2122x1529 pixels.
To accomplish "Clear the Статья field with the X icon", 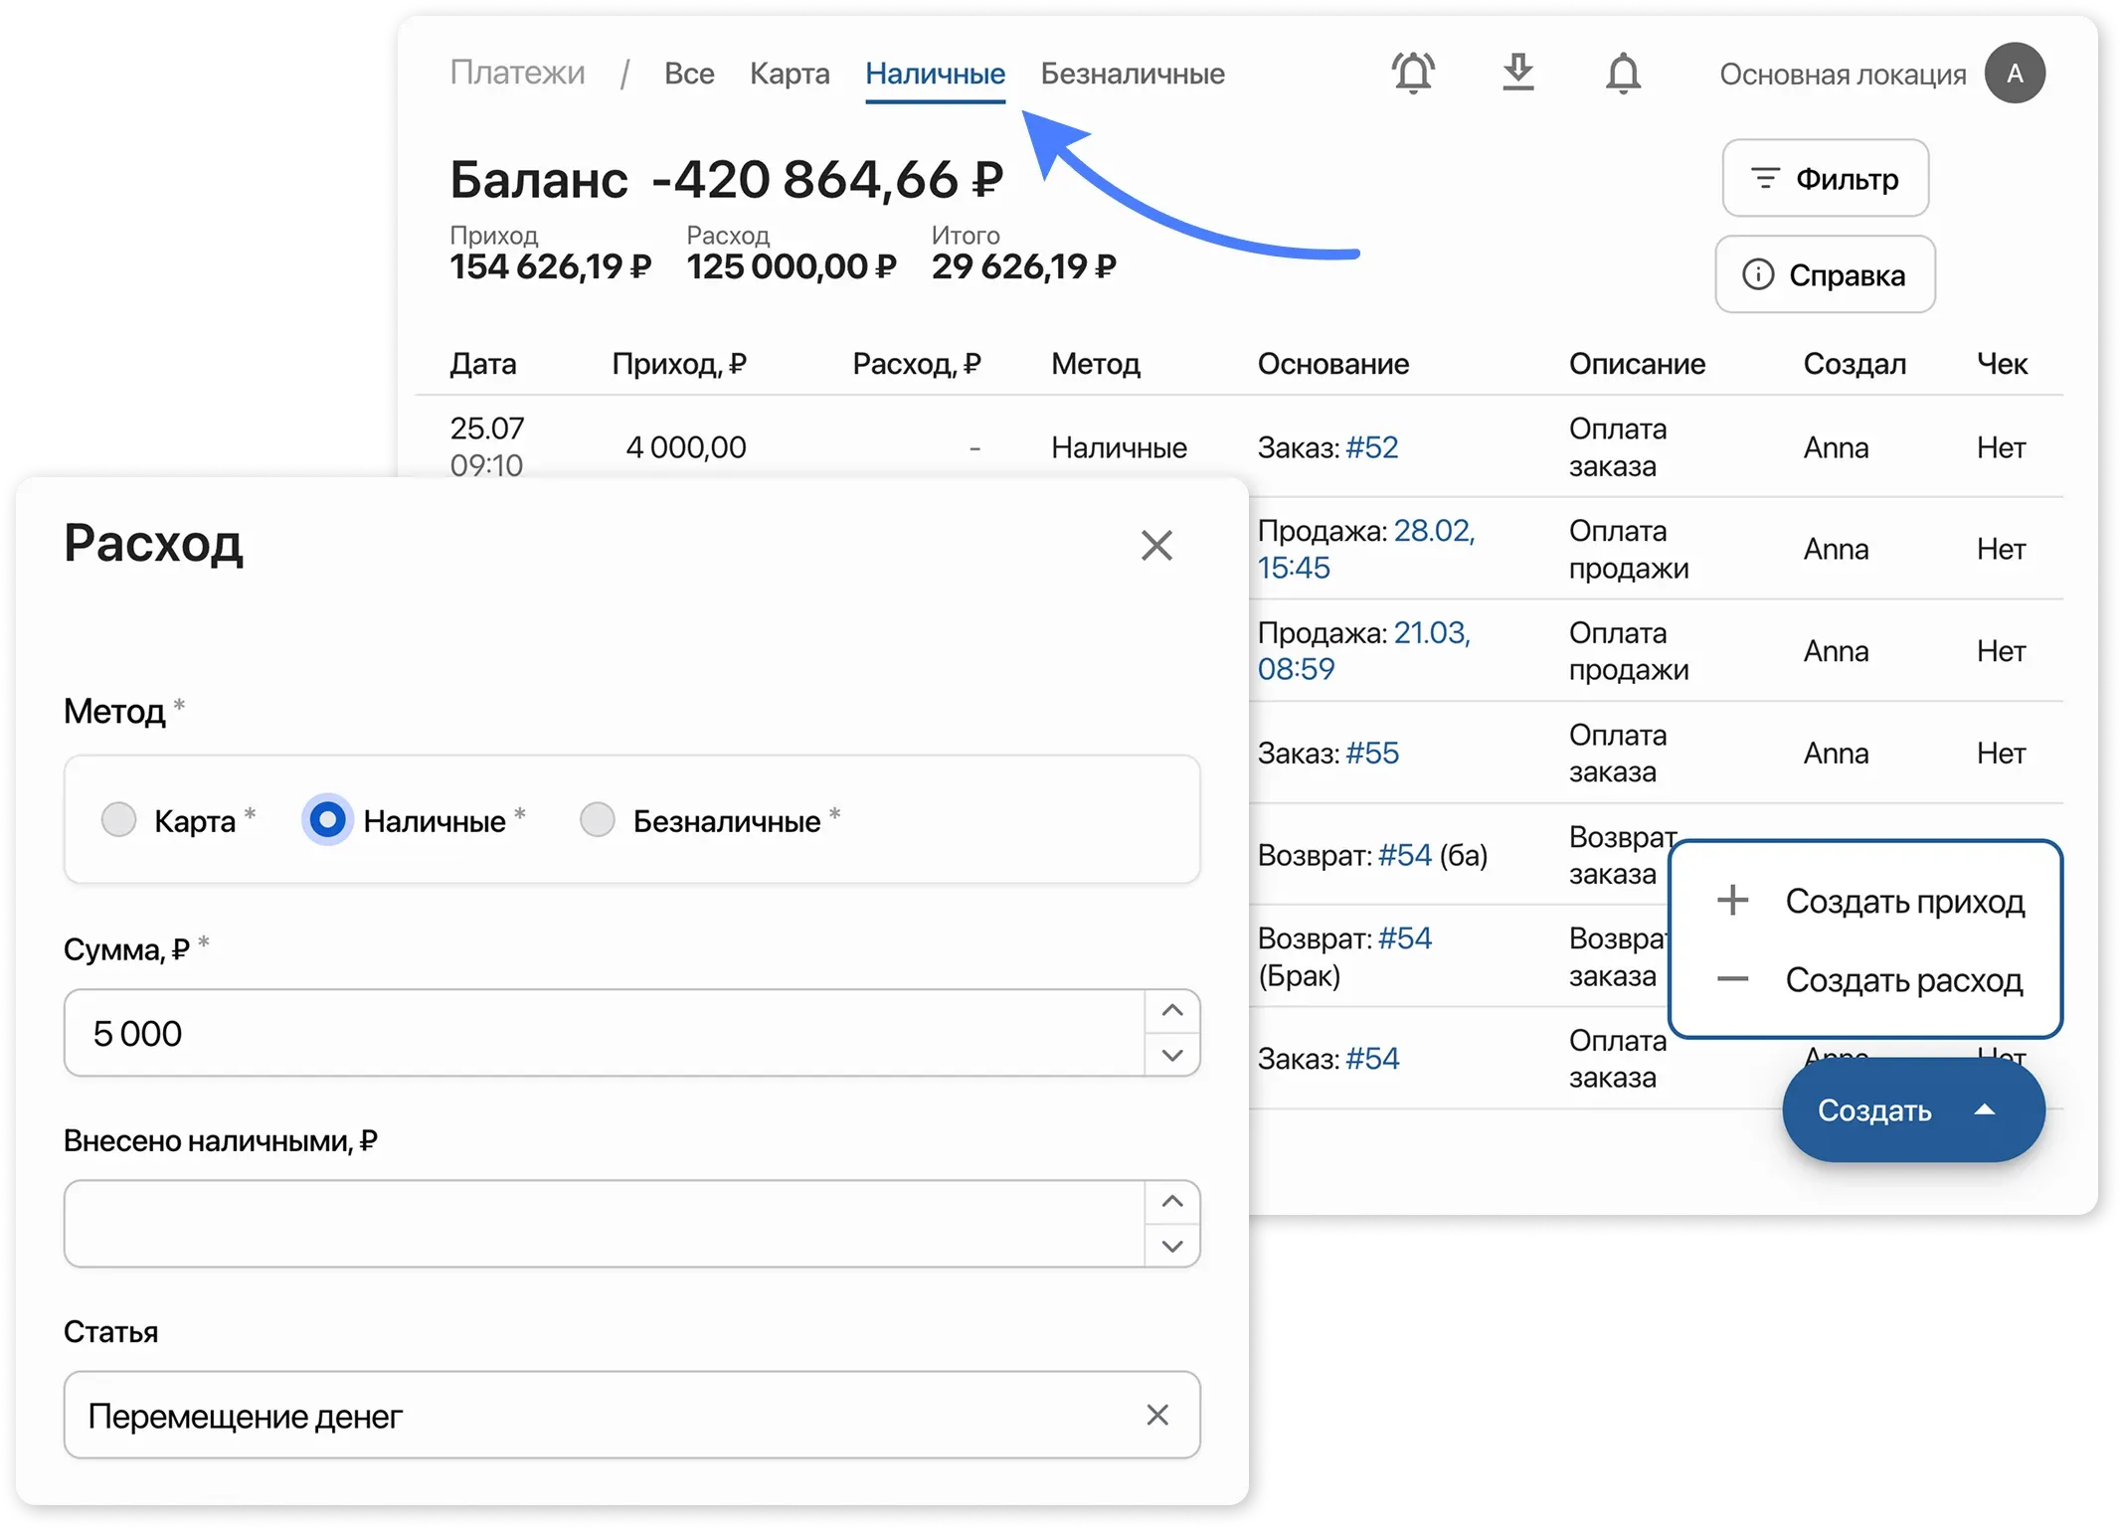I will 1156,1415.
